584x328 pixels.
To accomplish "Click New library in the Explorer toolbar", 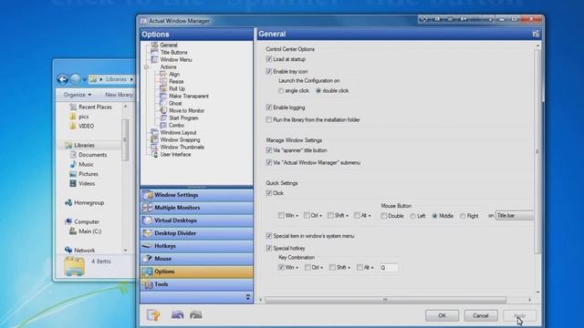I will tap(119, 95).
